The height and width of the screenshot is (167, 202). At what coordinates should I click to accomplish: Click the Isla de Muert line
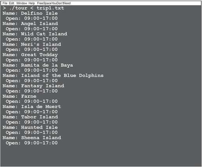[x=32, y=106]
